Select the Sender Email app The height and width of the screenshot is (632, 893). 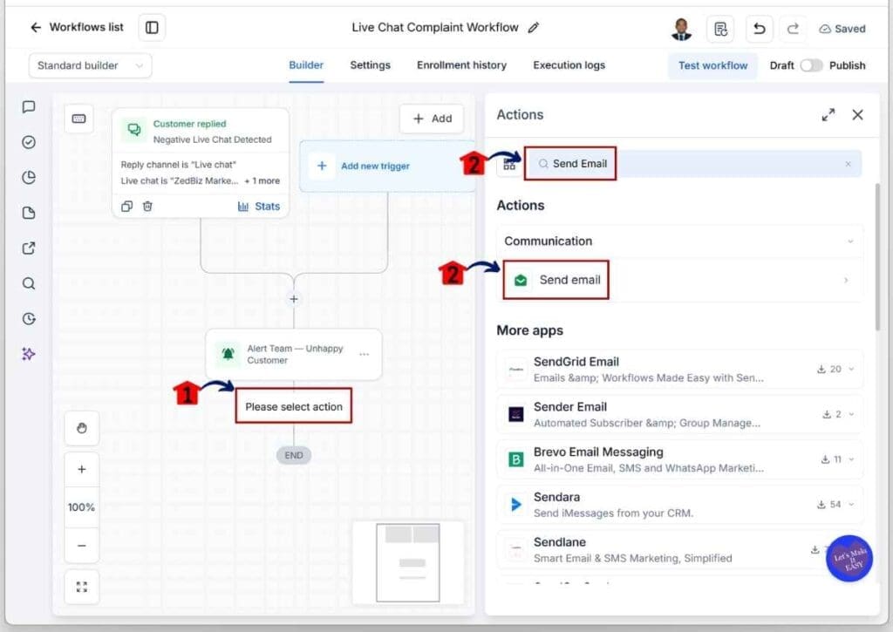(x=680, y=414)
